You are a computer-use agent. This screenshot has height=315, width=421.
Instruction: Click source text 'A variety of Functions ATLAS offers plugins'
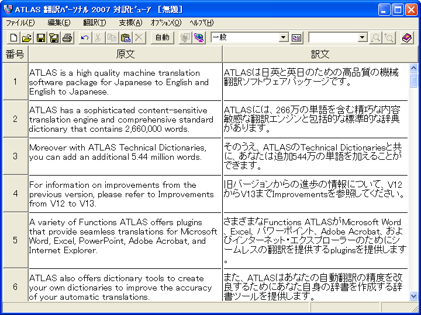[115, 222]
